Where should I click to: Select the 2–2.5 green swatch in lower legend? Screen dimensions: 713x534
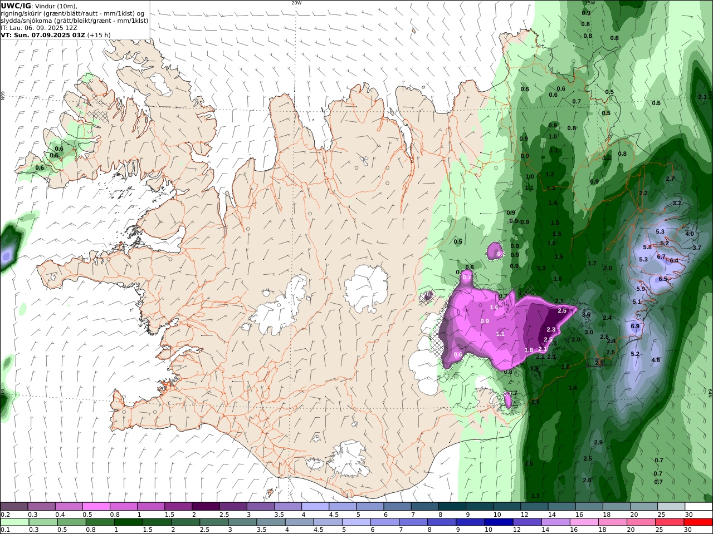click(185, 522)
